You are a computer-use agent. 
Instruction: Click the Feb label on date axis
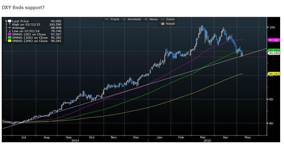[181, 137]
